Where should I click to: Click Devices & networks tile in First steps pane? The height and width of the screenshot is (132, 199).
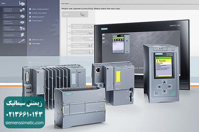[82, 26]
